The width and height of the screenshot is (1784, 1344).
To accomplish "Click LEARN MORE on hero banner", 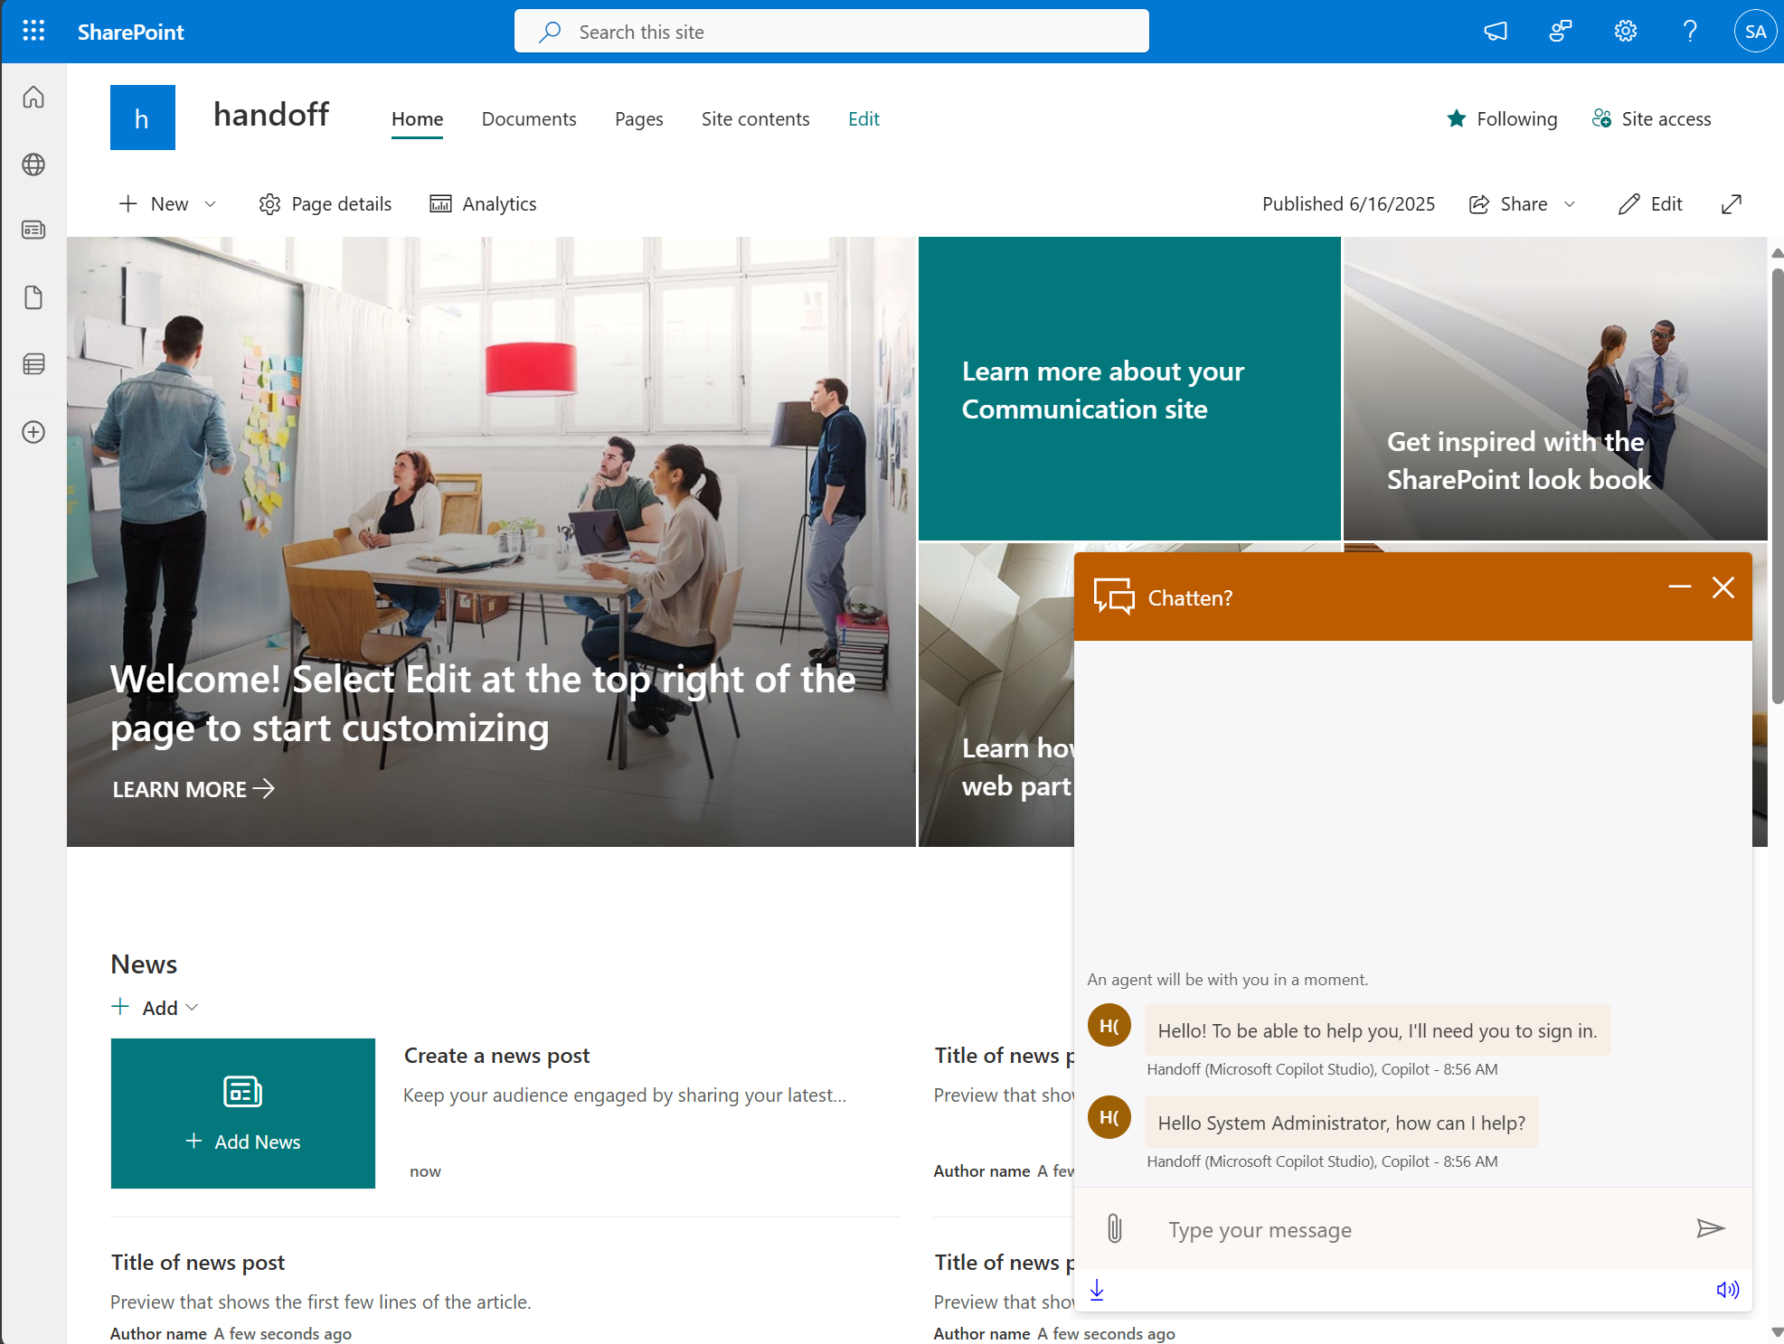I will [x=194, y=789].
